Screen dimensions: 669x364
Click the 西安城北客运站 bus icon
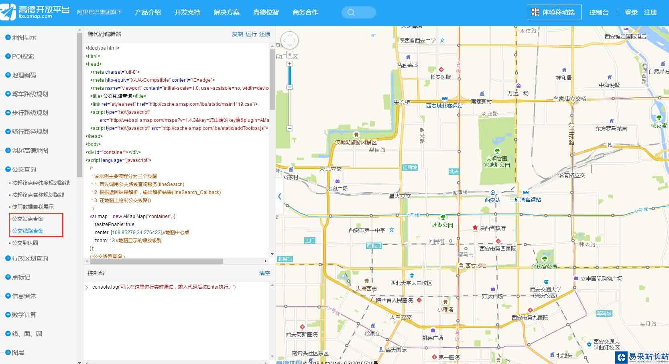pyautogui.click(x=445, y=99)
